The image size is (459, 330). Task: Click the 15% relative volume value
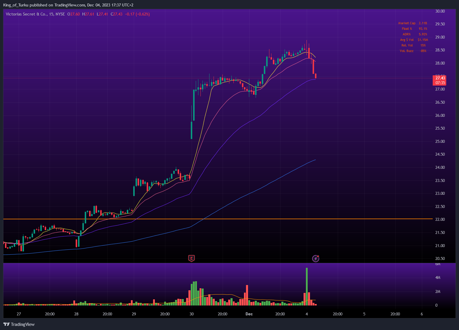(x=423, y=45)
